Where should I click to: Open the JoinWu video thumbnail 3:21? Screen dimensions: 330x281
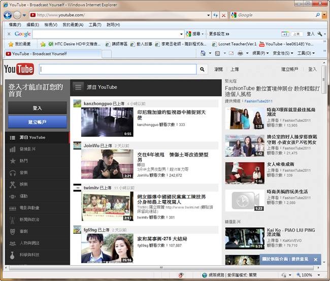click(x=107, y=164)
